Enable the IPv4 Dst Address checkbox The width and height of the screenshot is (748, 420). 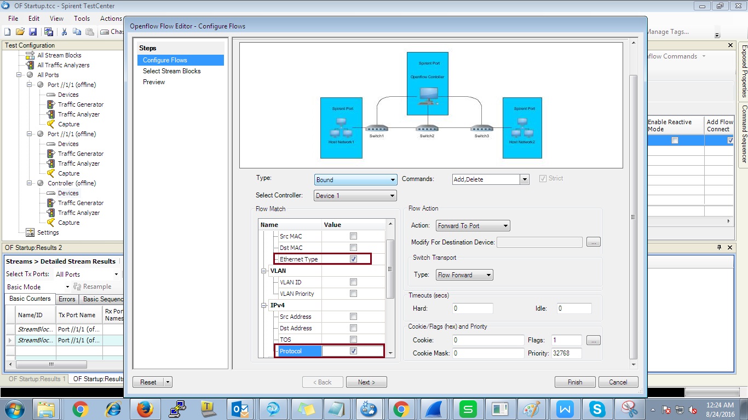click(353, 328)
